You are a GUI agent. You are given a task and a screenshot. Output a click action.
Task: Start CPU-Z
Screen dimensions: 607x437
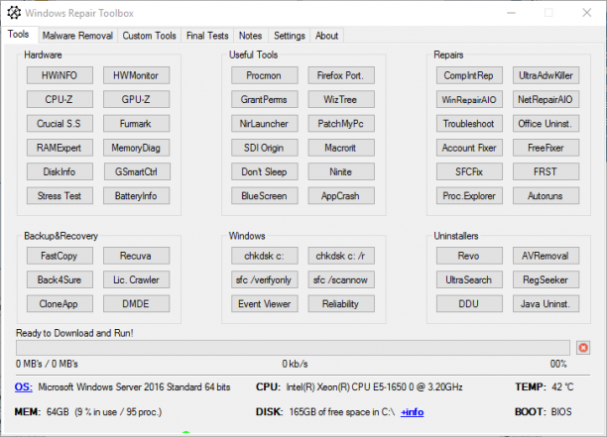tap(60, 99)
